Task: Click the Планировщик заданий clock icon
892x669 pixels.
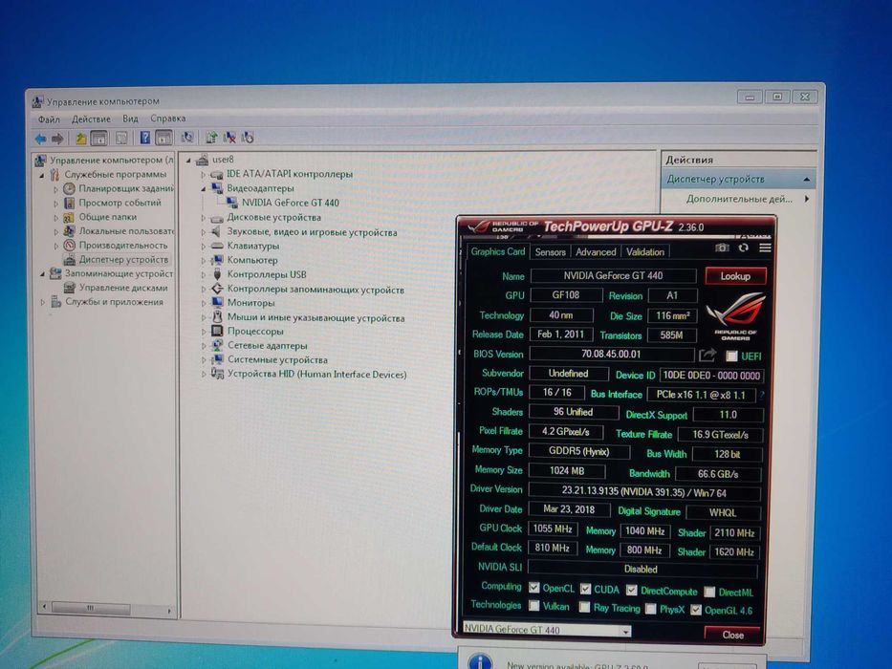Action: [69, 188]
